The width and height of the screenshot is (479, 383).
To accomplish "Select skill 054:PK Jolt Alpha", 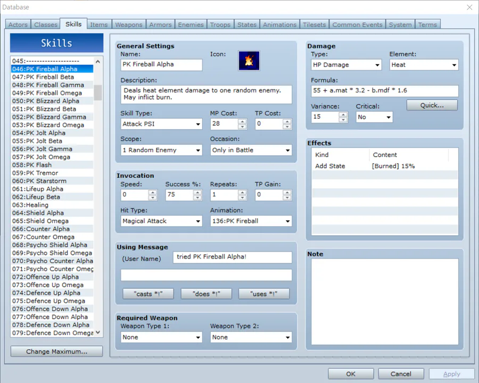I will click(52, 133).
